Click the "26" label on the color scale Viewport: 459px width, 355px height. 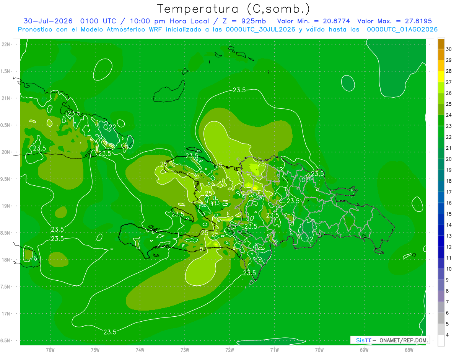[x=449, y=93]
